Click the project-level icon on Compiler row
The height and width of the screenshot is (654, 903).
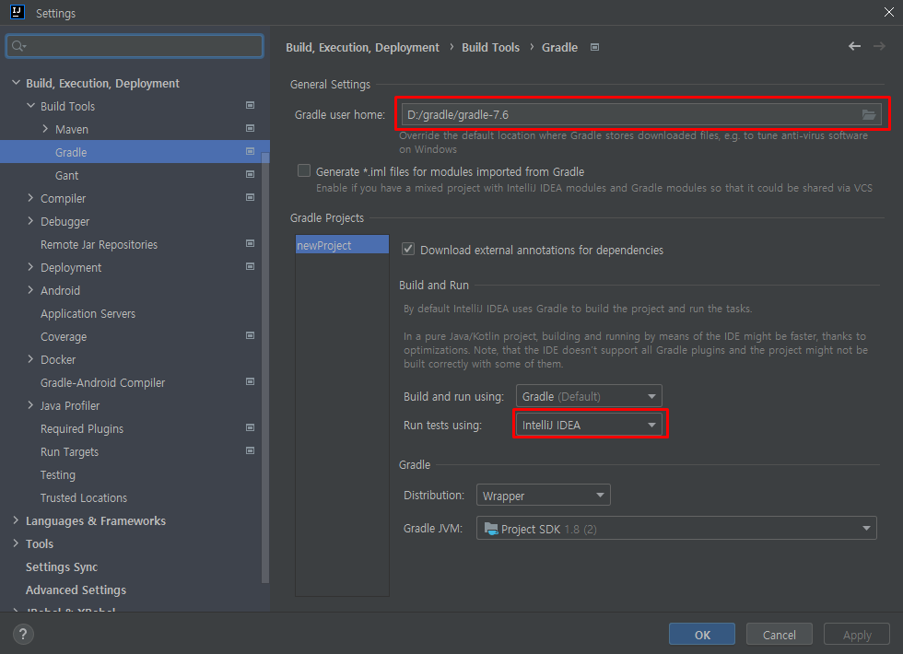(x=250, y=197)
